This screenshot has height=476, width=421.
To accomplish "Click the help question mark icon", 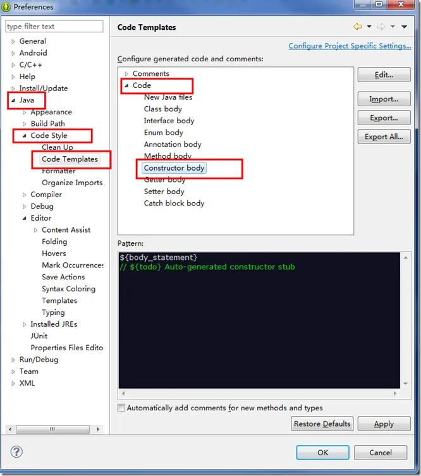I will click(x=16, y=452).
